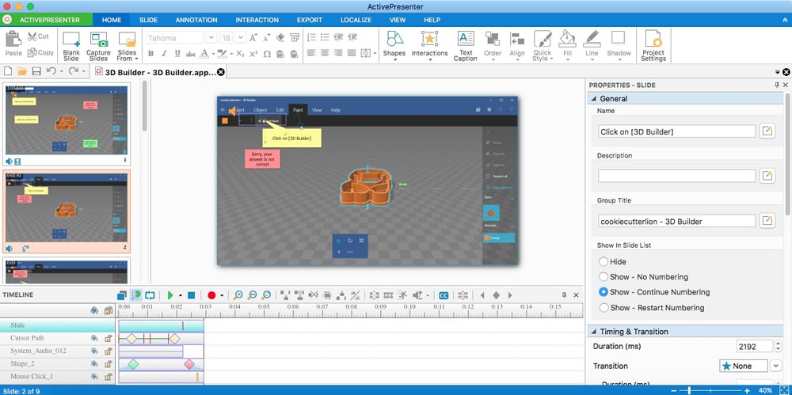Align text to center
The image size is (792, 395).
[x=325, y=53]
